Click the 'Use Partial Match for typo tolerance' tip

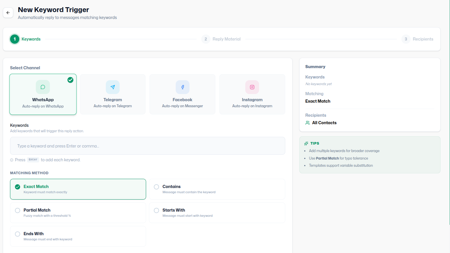(338, 158)
